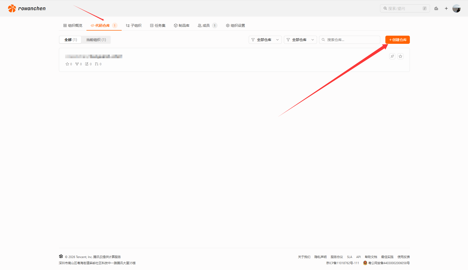The image size is (468, 270).
Task: Star the repository using the star icon
Action: tap(400, 56)
